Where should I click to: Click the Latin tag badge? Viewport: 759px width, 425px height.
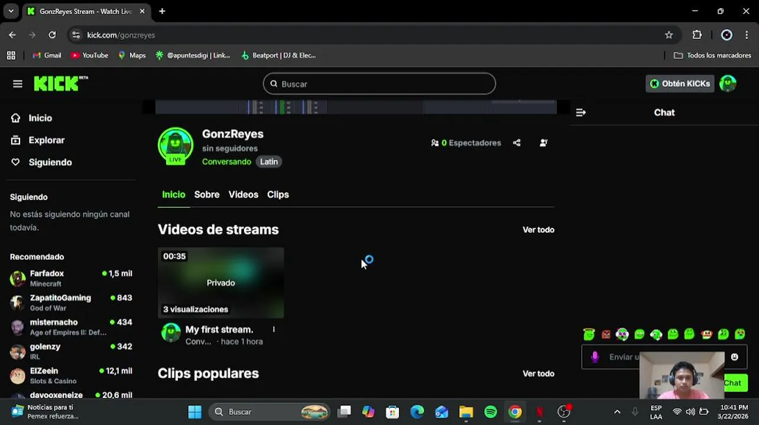269,162
